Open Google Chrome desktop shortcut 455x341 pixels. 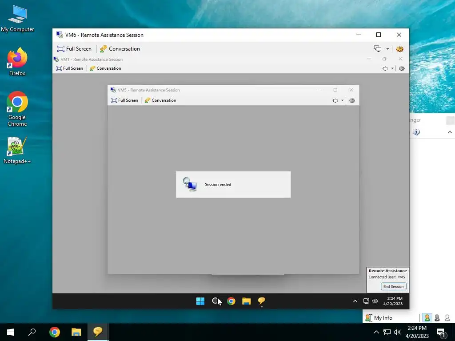tap(17, 109)
